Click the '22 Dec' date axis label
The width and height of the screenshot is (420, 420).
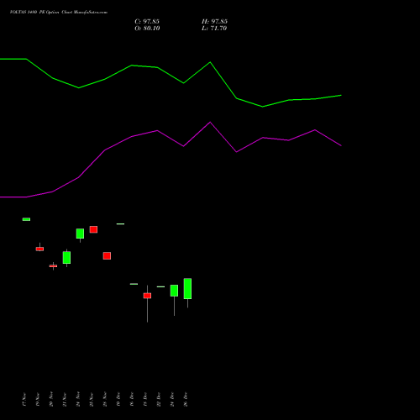tap(159, 399)
